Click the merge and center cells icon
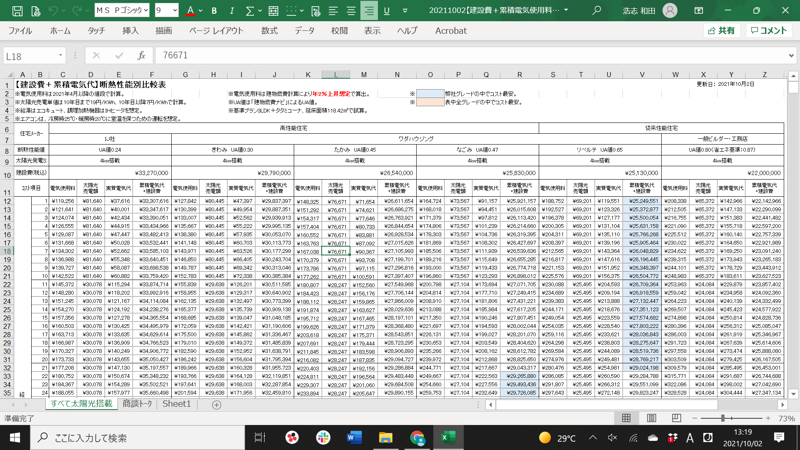 point(273,11)
